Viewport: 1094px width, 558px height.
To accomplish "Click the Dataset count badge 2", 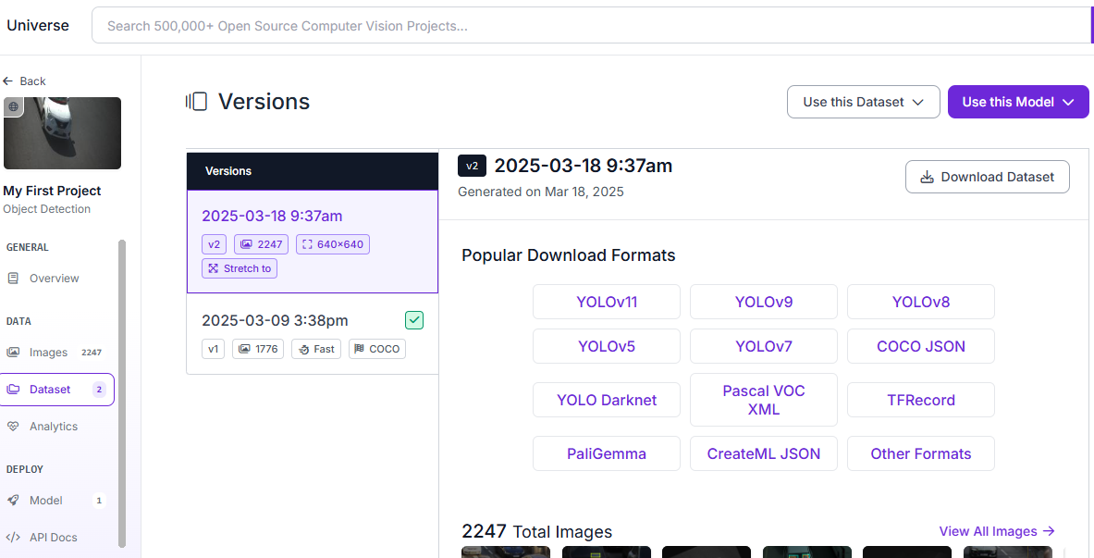I will click(99, 390).
